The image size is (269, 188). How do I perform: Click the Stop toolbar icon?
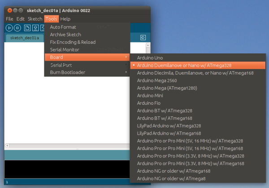point(17,28)
